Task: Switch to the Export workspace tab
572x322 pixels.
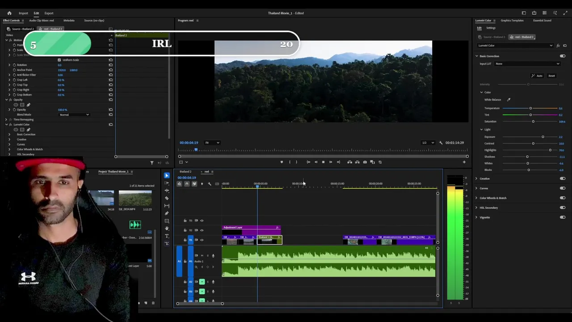Action: pos(49,13)
